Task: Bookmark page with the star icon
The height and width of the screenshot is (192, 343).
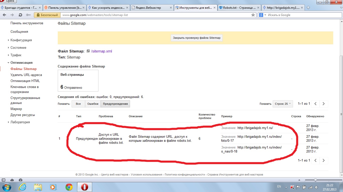Action: pyautogui.click(x=253, y=15)
